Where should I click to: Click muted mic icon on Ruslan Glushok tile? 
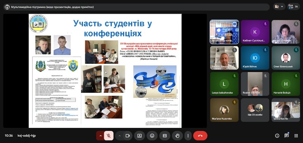pyautogui.click(x=266, y=76)
